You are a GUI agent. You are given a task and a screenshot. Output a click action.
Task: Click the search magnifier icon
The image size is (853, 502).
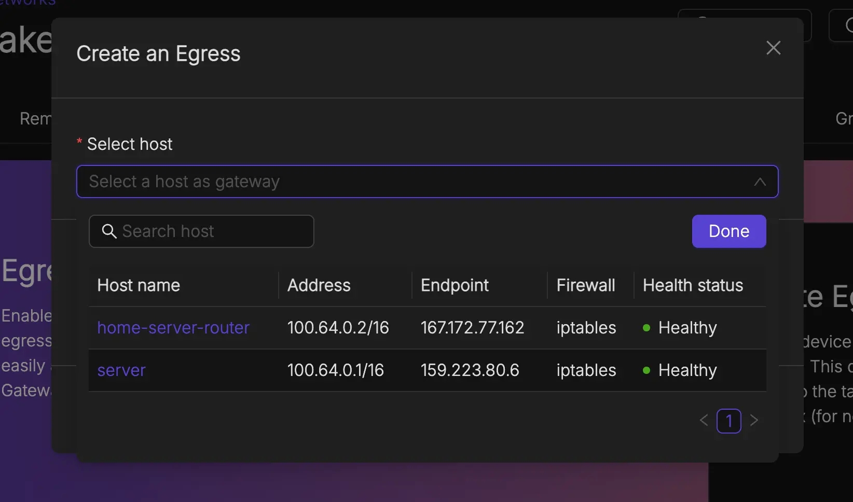pyautogui.click(x=109, y=231)
